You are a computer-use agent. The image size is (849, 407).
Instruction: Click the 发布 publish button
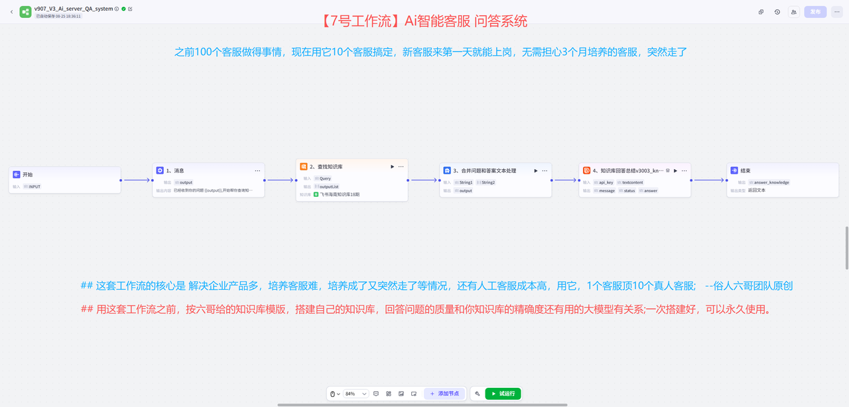[815, 12]
